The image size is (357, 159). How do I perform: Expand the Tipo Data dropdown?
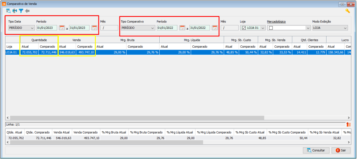pyautogui.click(x=32, y=28)
